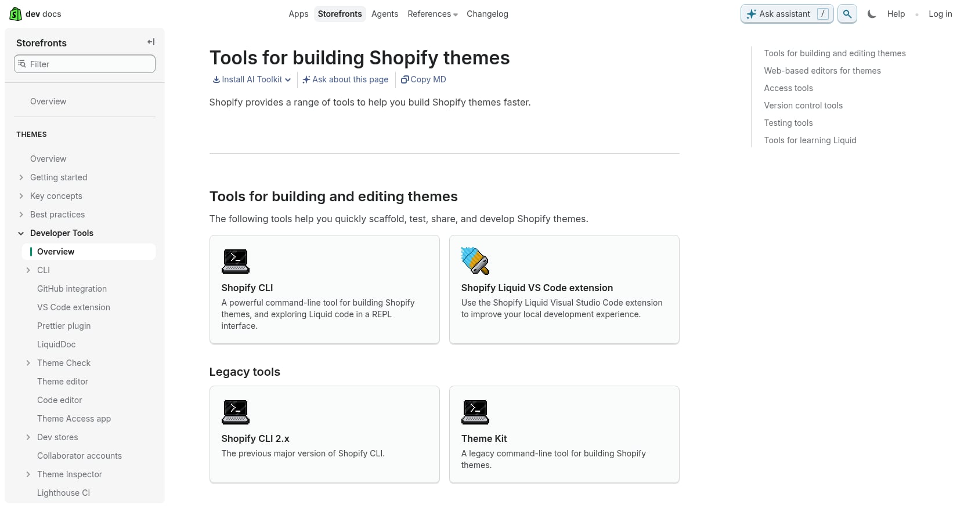Screen dimensions: 975x508
Task: Click the Shopify CLI laptop terminal icon
Action: click(236, 261)
